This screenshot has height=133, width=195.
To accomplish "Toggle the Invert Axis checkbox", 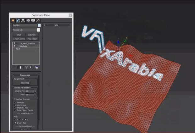I will pyautogui.click(x=15, y=123).
